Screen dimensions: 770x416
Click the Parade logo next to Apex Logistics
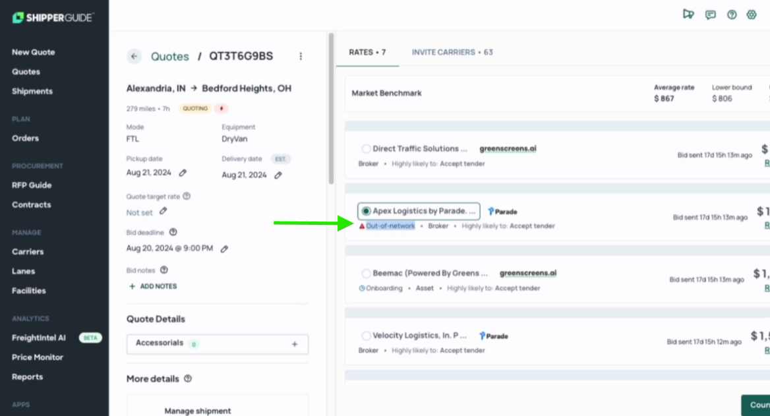click(502, 212)
